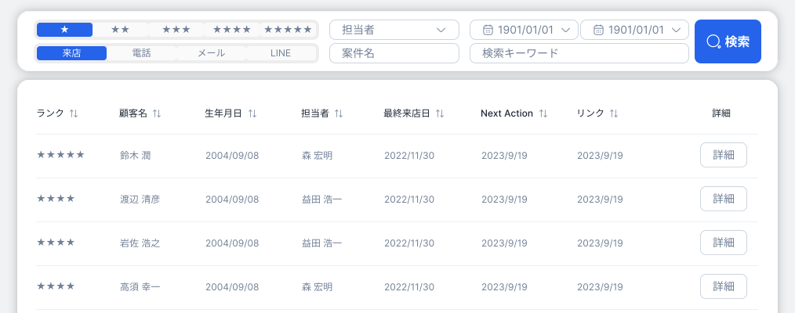Open the 担当者 dropdown
Image resolution: width=795 pixels, height=313 pixels.
coord(394,30)
